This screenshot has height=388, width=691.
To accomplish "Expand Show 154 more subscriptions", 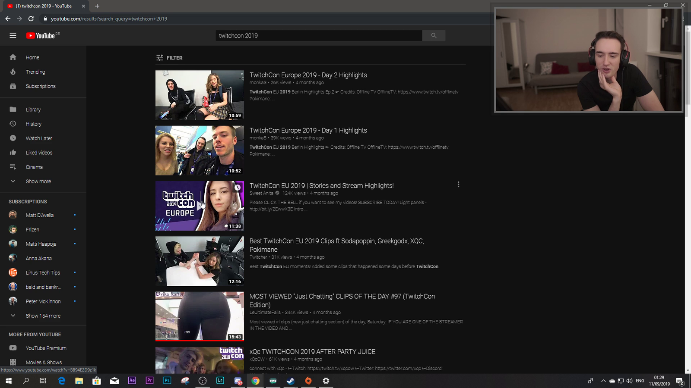I will click(x=43, y=316).
